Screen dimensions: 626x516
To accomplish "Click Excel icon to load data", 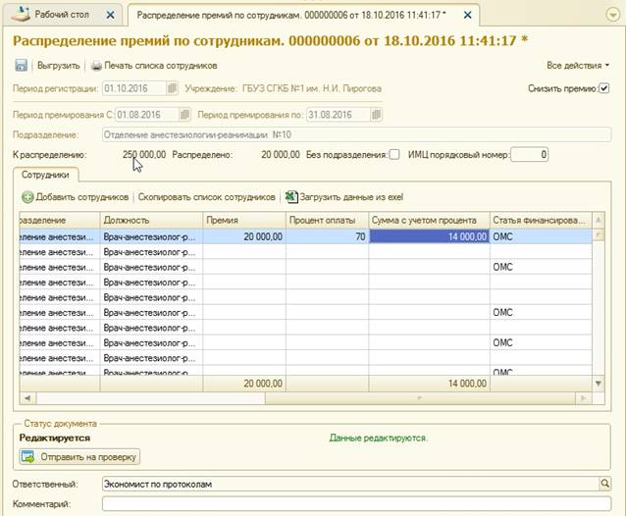I will [291, 196].
